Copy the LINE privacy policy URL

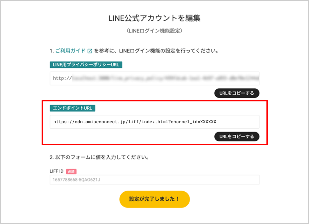click(x=237, y=93)
